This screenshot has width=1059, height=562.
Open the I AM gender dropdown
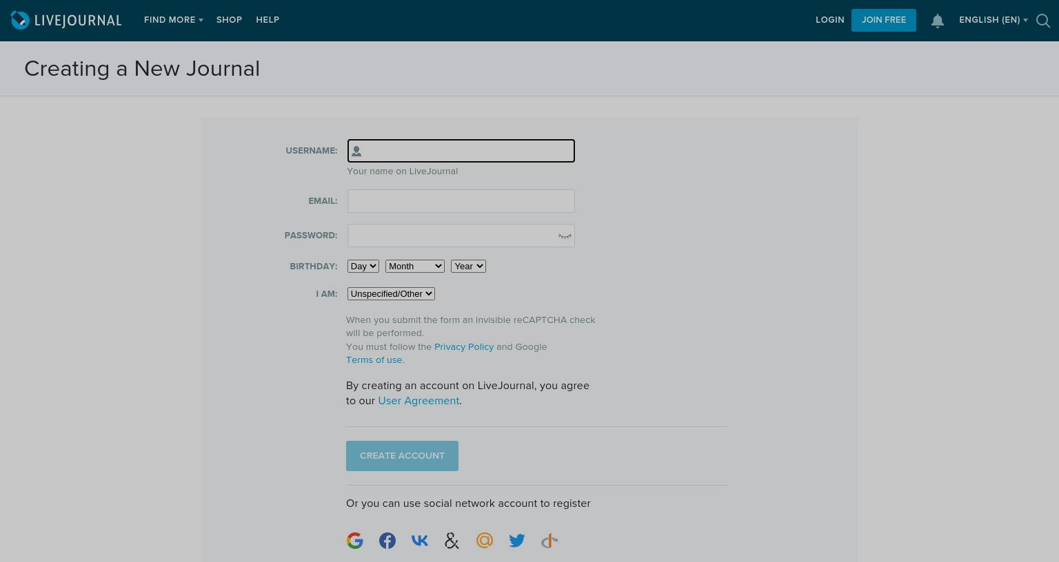click(391, 293)
